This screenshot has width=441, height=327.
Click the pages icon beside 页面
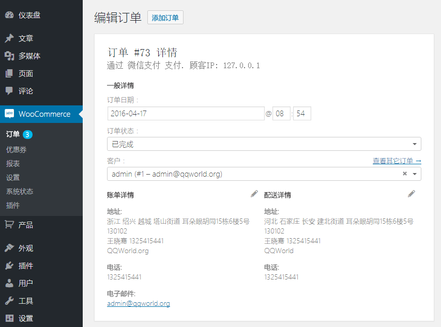(x=9, y=73)
